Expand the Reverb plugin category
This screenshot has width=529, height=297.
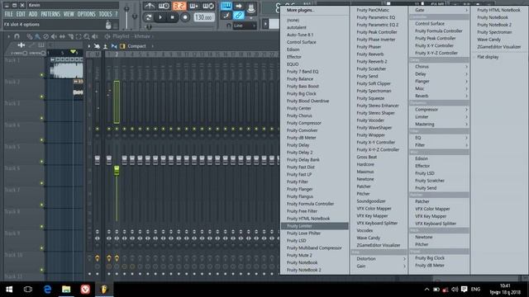tap(439, 96)
